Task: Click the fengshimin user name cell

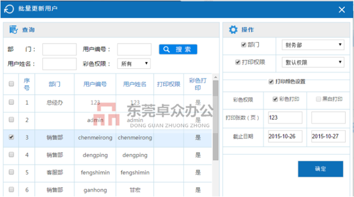Action: click(135, 172)
